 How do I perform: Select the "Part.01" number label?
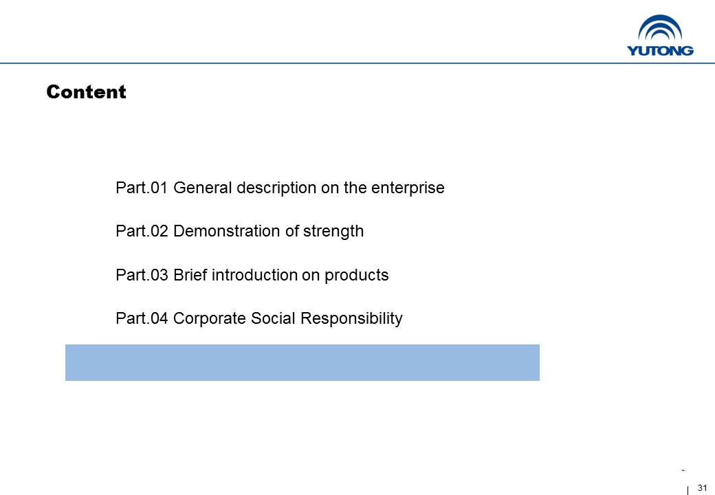tap(142, 187)
